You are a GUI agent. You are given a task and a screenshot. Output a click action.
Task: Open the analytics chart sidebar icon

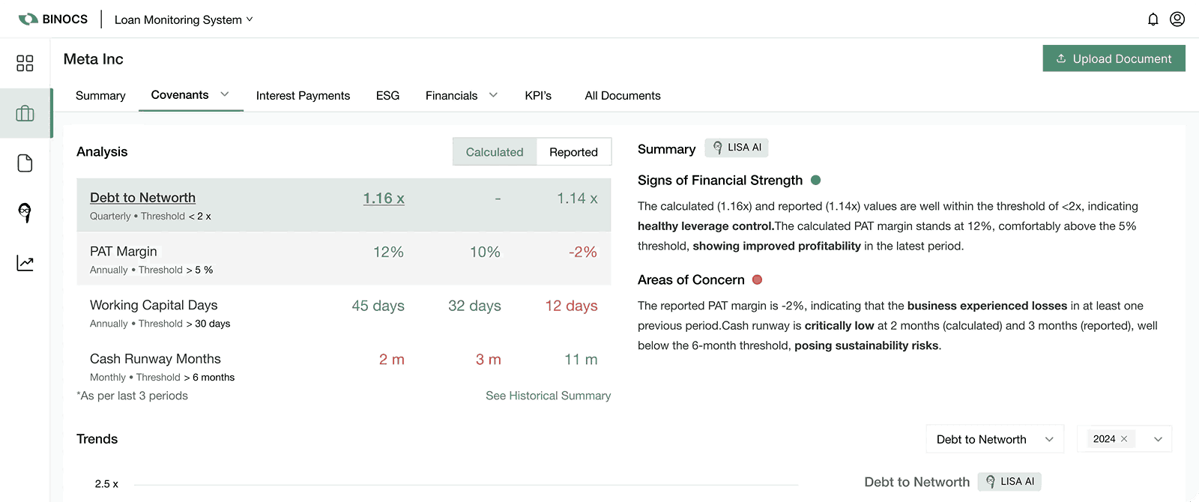tap(25, 263)
